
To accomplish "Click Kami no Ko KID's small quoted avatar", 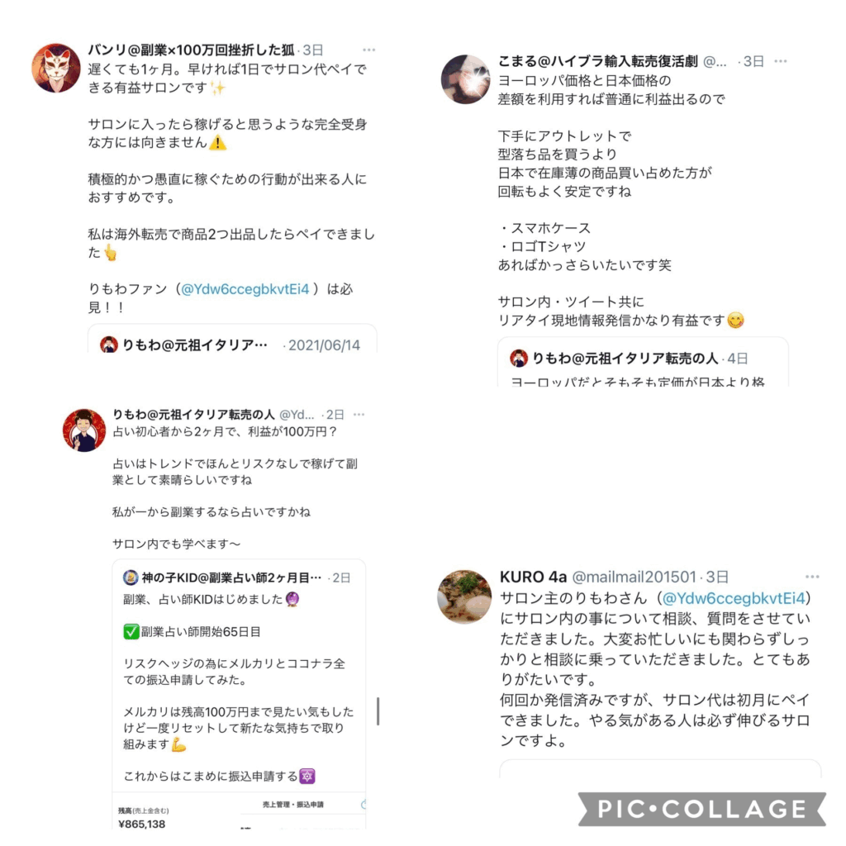I will pyautogui.click(x=131, y=577).
